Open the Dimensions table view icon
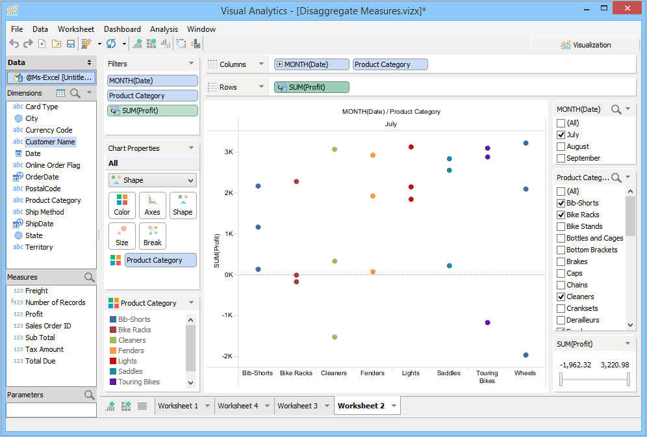This screenshot has height=437, width=647. 60,93
